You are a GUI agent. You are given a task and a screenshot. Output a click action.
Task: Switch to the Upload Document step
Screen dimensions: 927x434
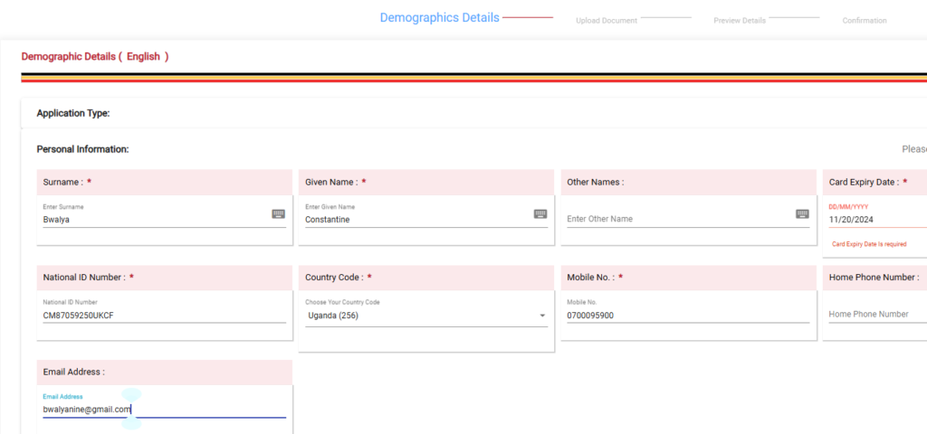[x=607, y=21]
